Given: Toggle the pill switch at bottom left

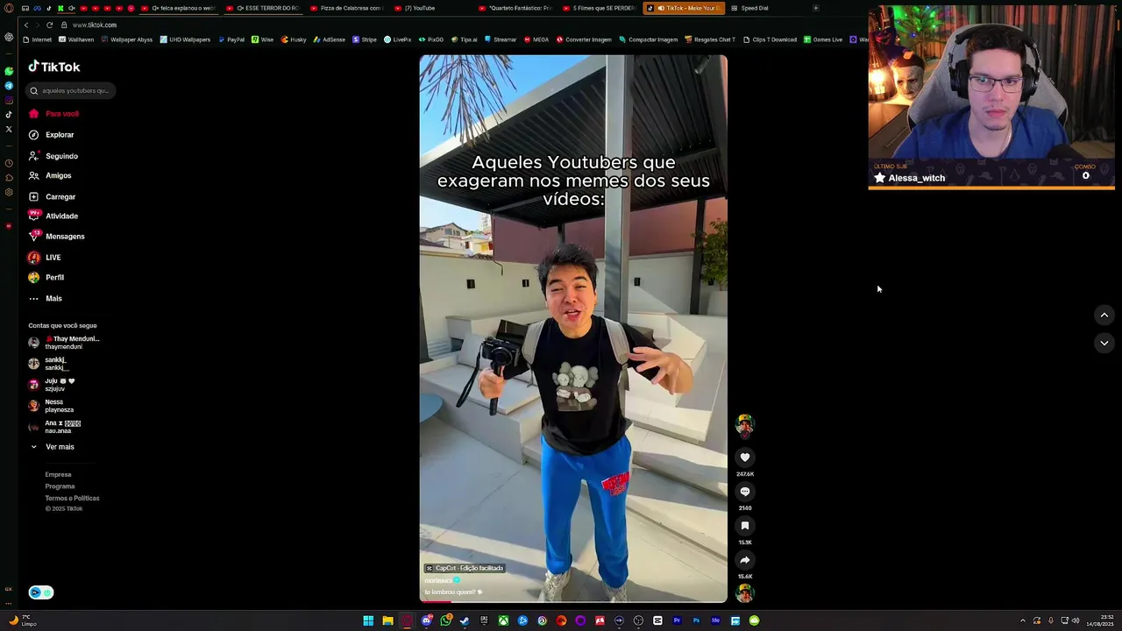Looking at the screenshot, I should tap(41, 592).
